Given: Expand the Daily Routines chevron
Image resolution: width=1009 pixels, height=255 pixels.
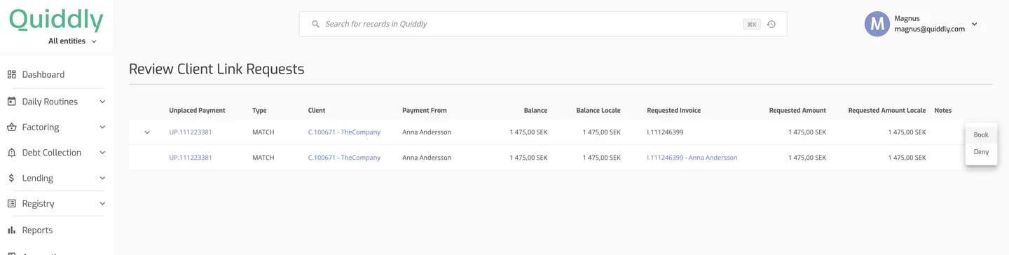Looking at the screenshot, I should point(102,102).
